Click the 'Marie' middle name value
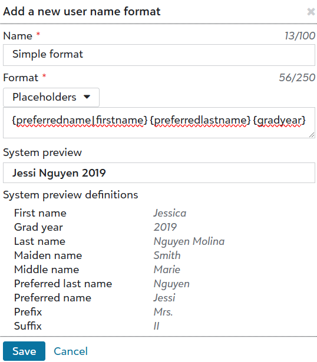The height and width of the screenshot is (362, 317). pyautogui.click(x=167, y=270)
